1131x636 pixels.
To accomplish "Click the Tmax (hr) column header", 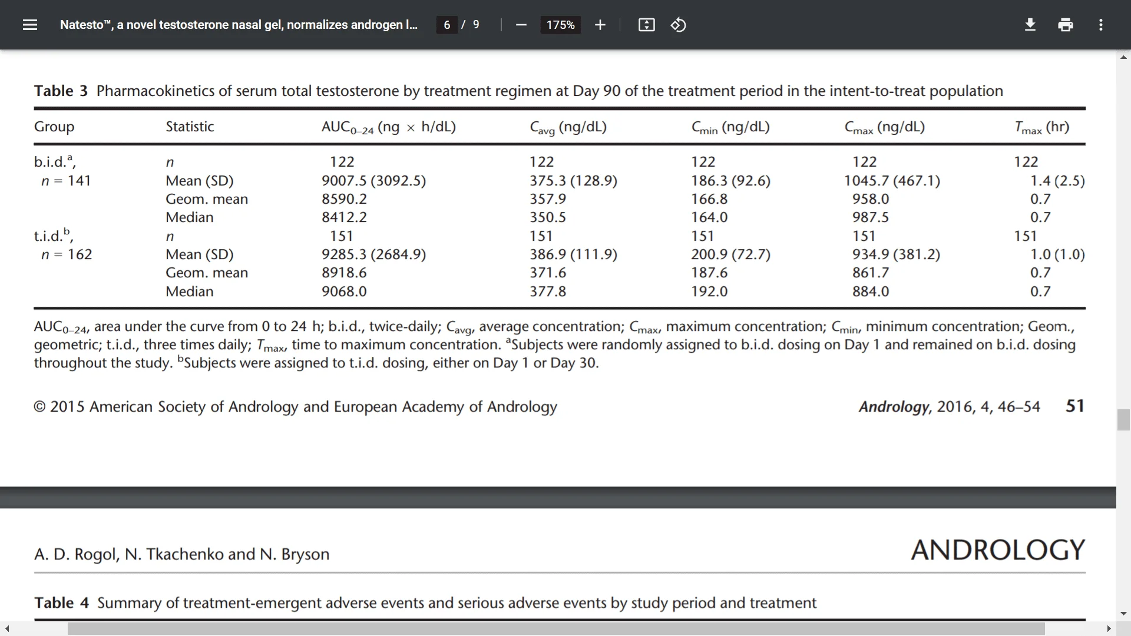I will coord(1041,127).
